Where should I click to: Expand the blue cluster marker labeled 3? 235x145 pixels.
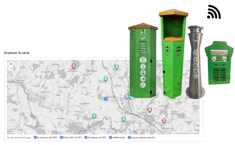pos(106,99)
